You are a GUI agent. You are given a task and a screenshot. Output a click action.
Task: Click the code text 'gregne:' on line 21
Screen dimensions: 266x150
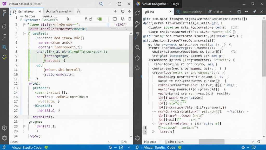coord(35,122)
